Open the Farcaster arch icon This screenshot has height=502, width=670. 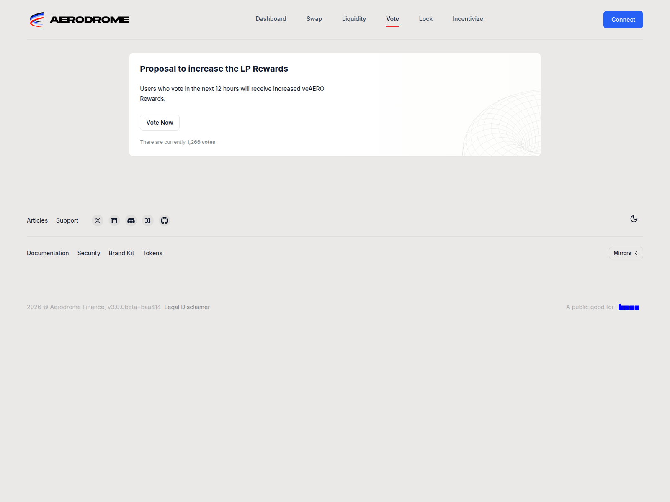tap(114, 220)
